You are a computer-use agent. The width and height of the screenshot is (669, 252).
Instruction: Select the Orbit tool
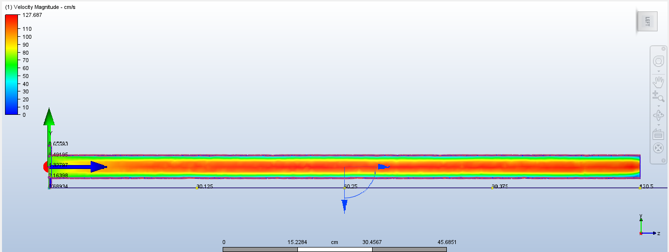658,116
